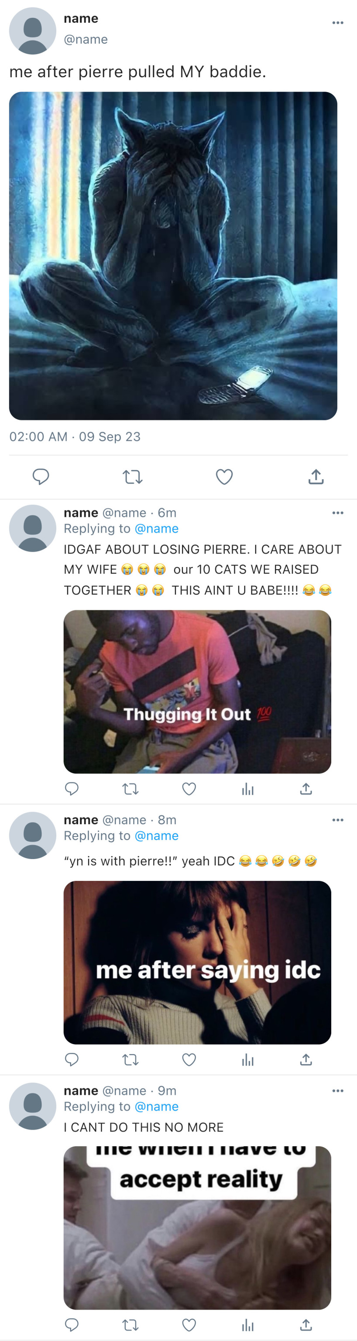This screenshot has width=357, height=1341.
Task: Open the crying werewolf image
Action: 173,256
